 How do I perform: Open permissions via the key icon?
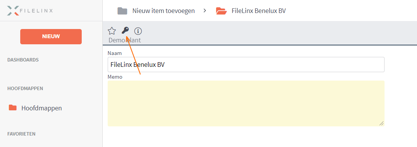point(125,31)
